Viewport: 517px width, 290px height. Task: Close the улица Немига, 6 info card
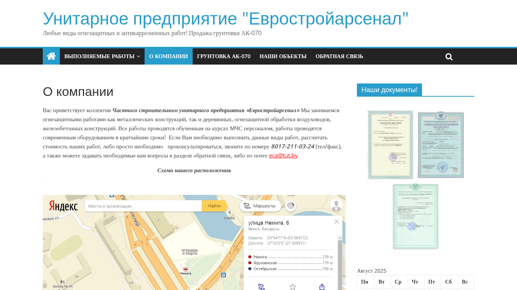pyautogui.click(x=336, y=222)
